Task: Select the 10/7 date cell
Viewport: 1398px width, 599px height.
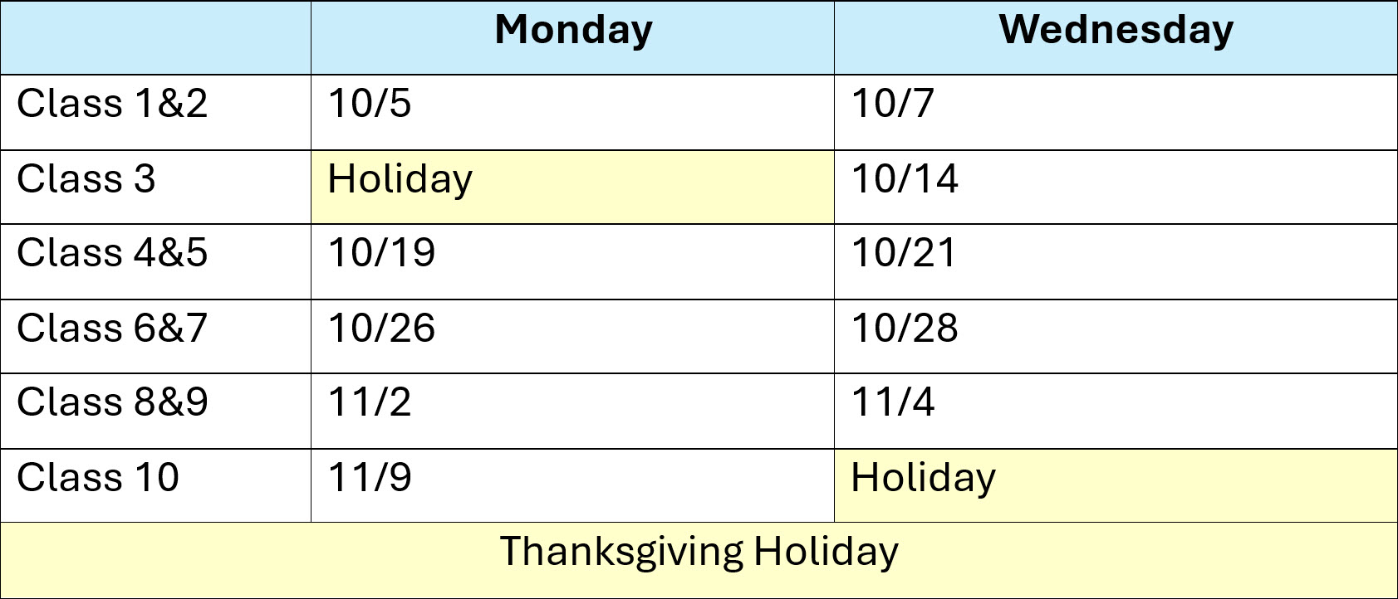Action: [x=1116, y=113]
